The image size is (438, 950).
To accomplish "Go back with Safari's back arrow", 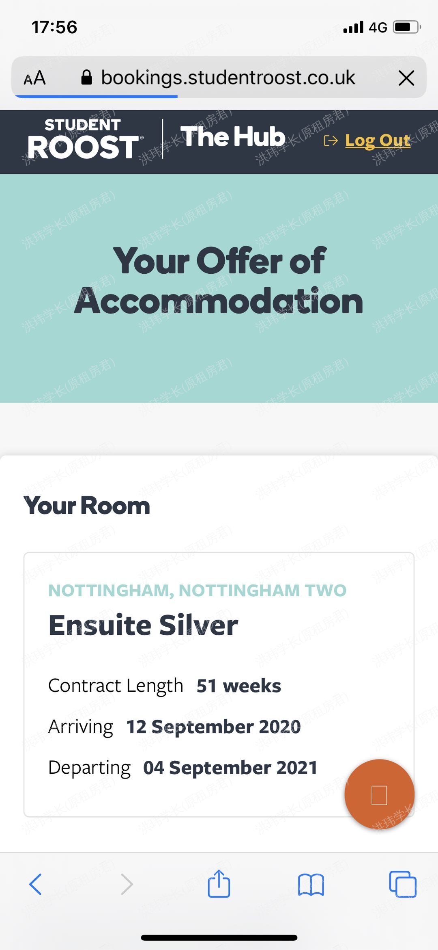I will coord(35,884).
